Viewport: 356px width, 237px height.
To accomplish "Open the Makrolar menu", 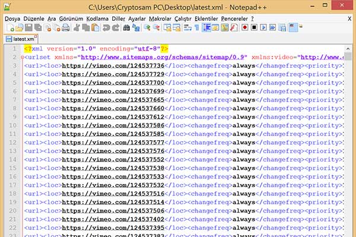I will pyautogui.click(x=160, y=18).
